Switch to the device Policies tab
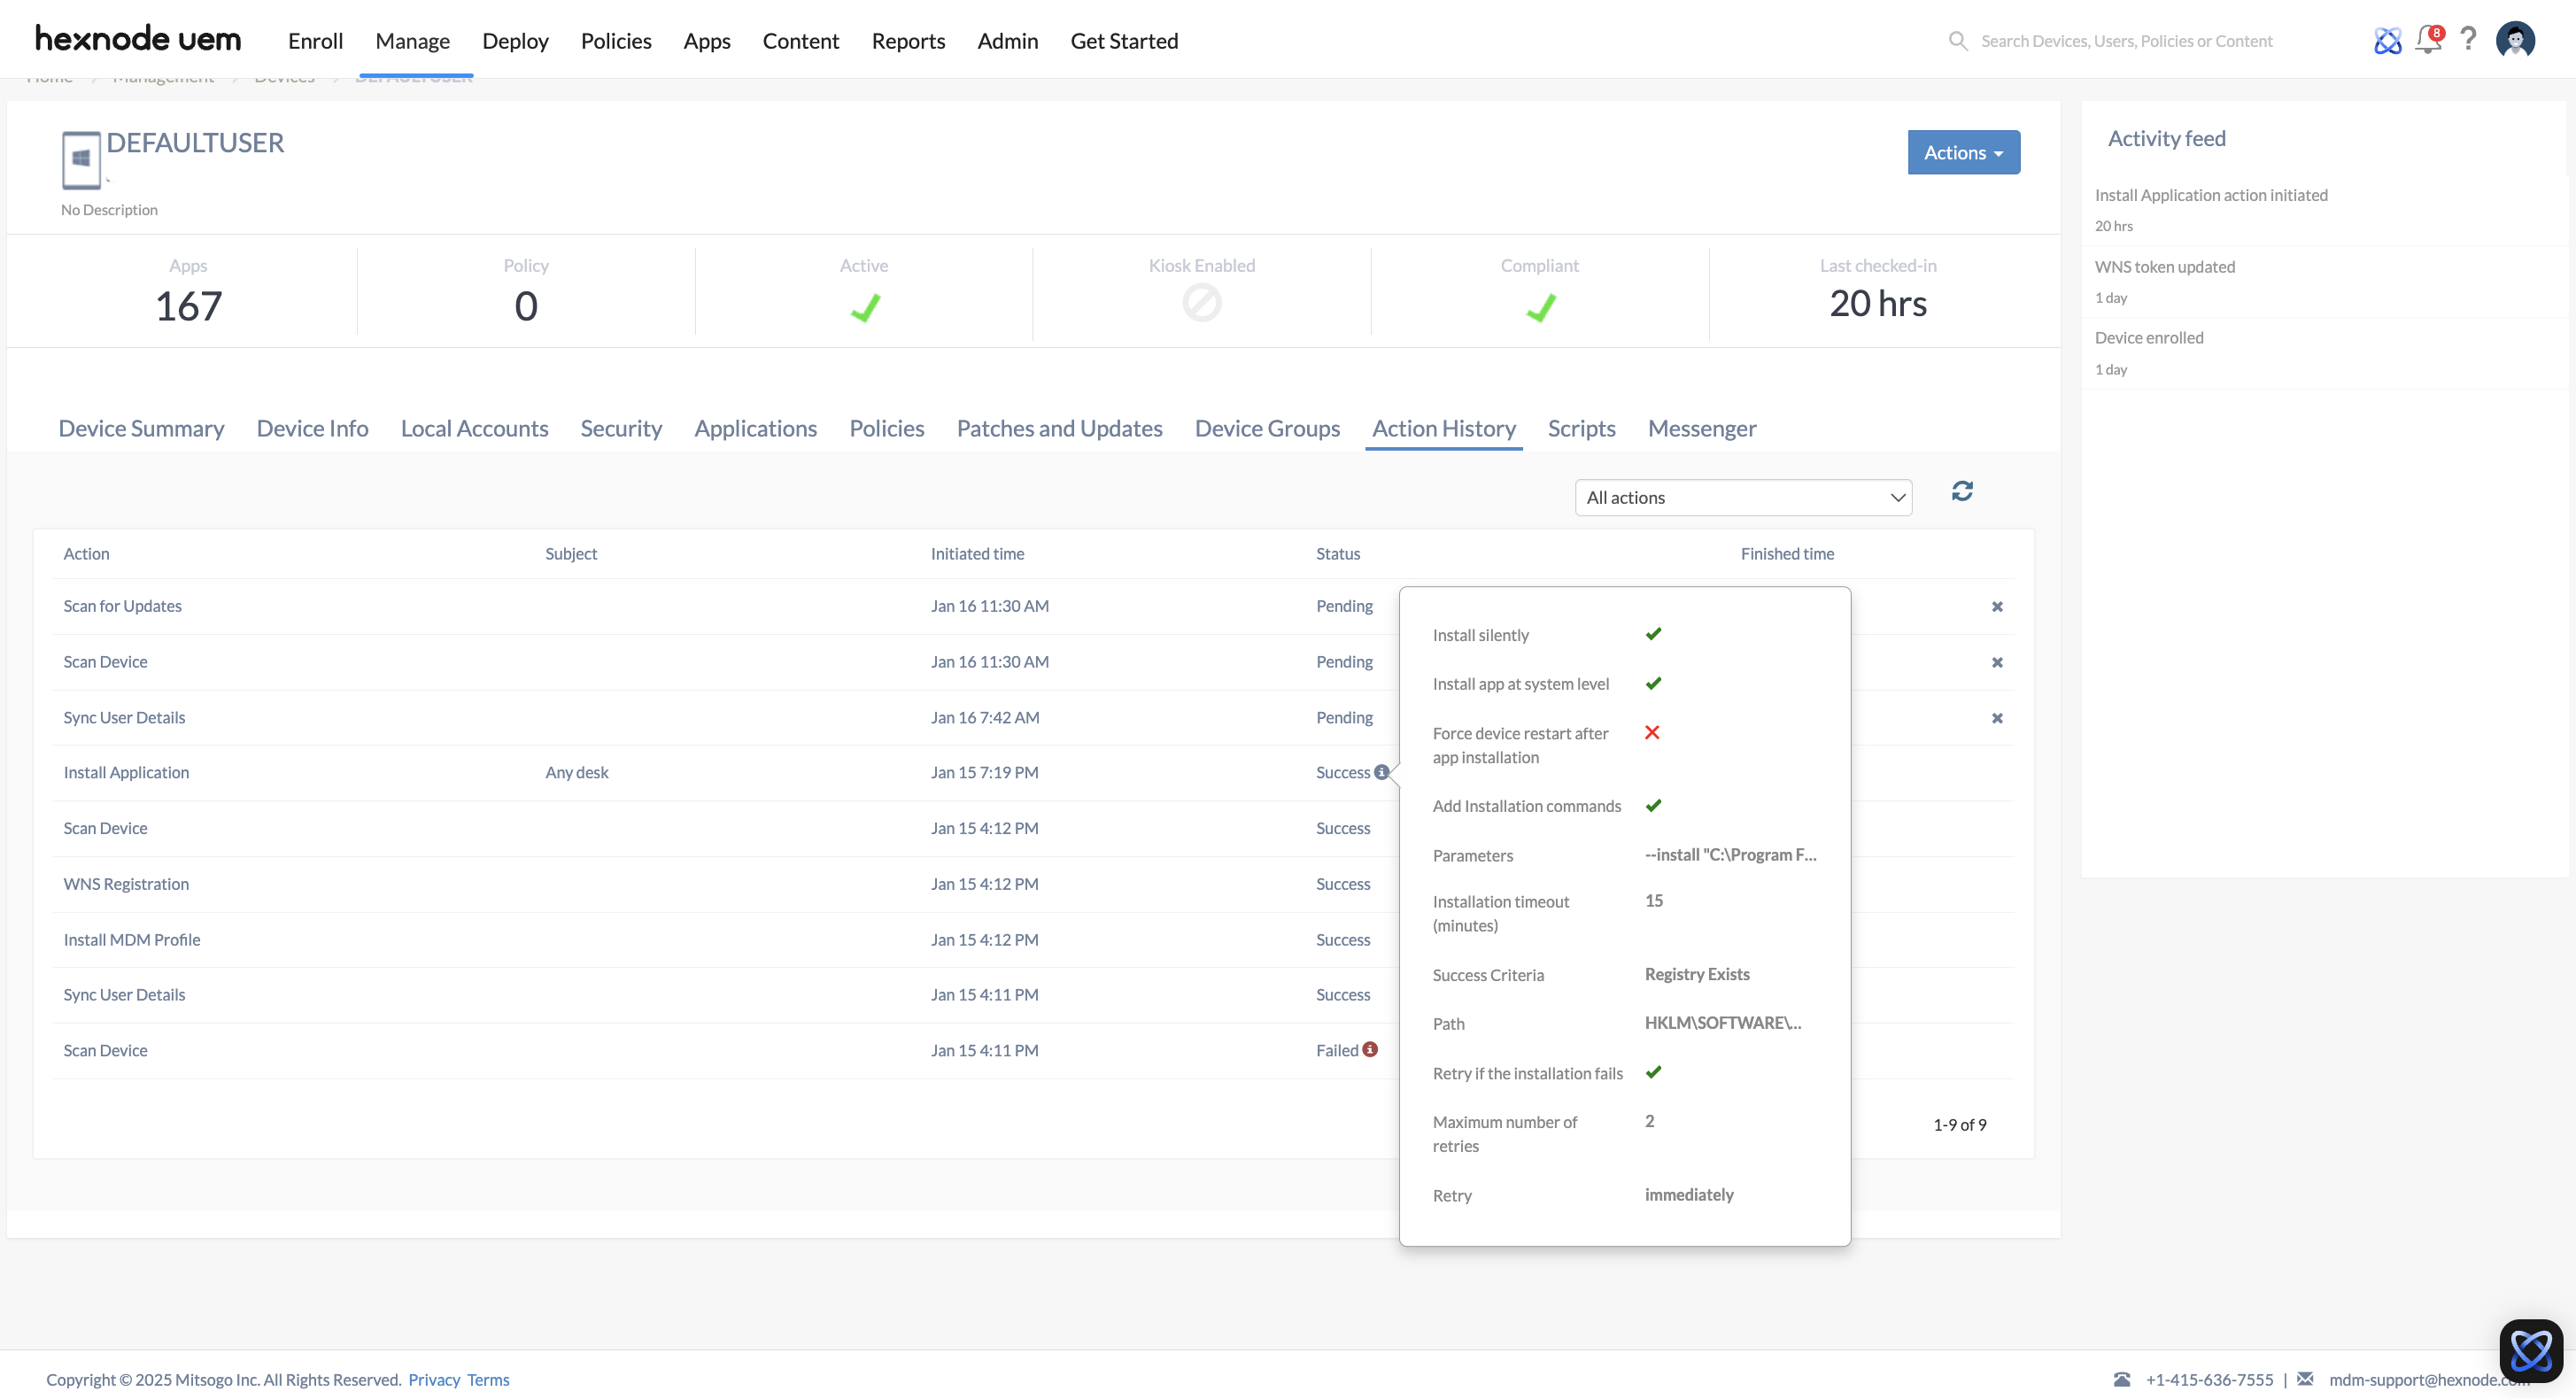The image size is (2576, 1399). (x=887, y=428)
